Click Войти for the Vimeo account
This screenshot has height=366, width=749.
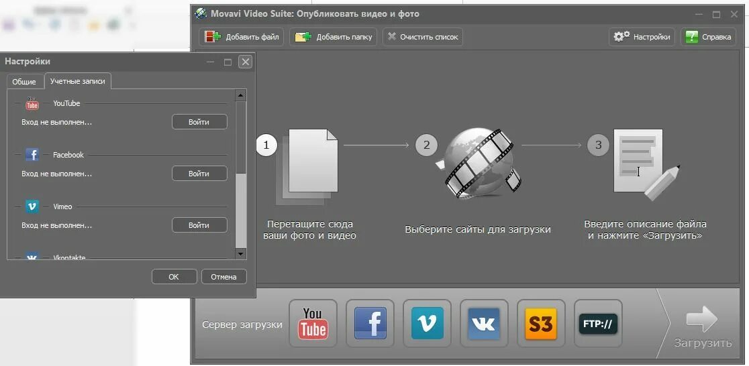[199, 225]
